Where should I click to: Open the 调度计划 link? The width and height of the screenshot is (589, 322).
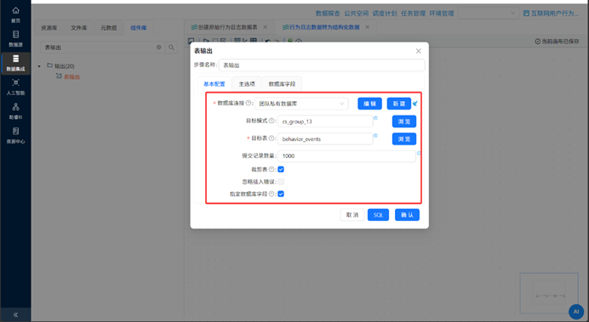pyautogui.click(x=385, y=13)
